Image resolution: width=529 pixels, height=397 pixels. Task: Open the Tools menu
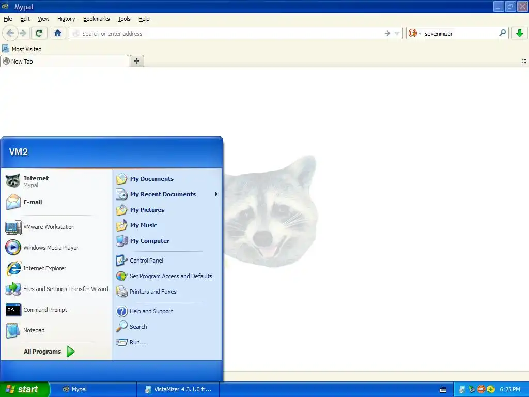(124, 19)
